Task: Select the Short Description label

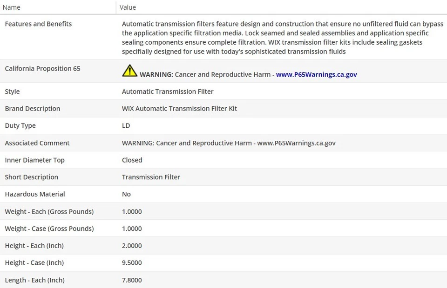Action: [x=31, y=177]
